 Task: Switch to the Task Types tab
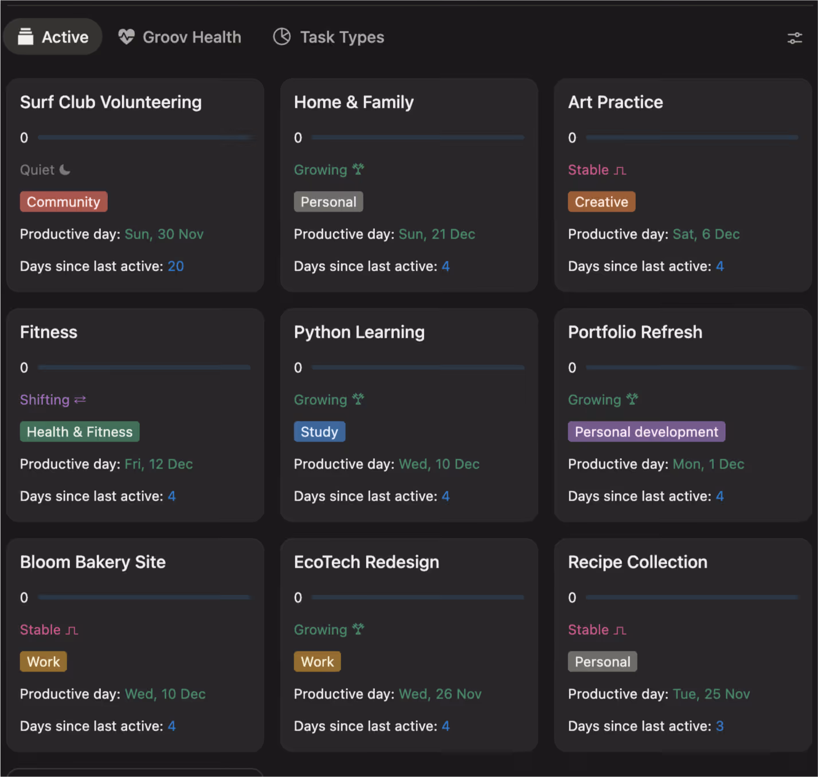click(x=328, y=37)
